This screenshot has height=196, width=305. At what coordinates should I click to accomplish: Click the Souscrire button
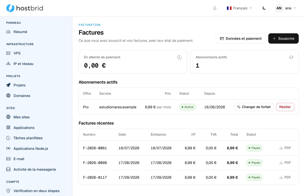(283, 38)
